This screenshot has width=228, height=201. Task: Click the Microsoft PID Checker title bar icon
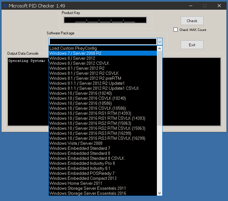click(5, 6)
